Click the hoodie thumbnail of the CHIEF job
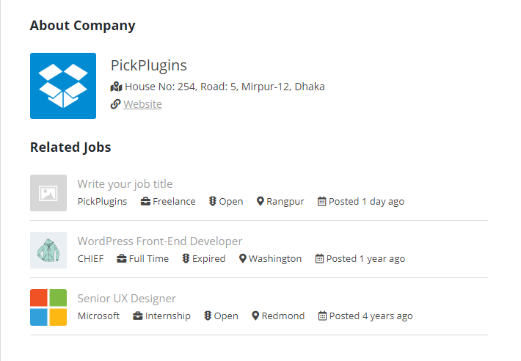This screenshot has height=361, width=521. (x=48, y=250)
